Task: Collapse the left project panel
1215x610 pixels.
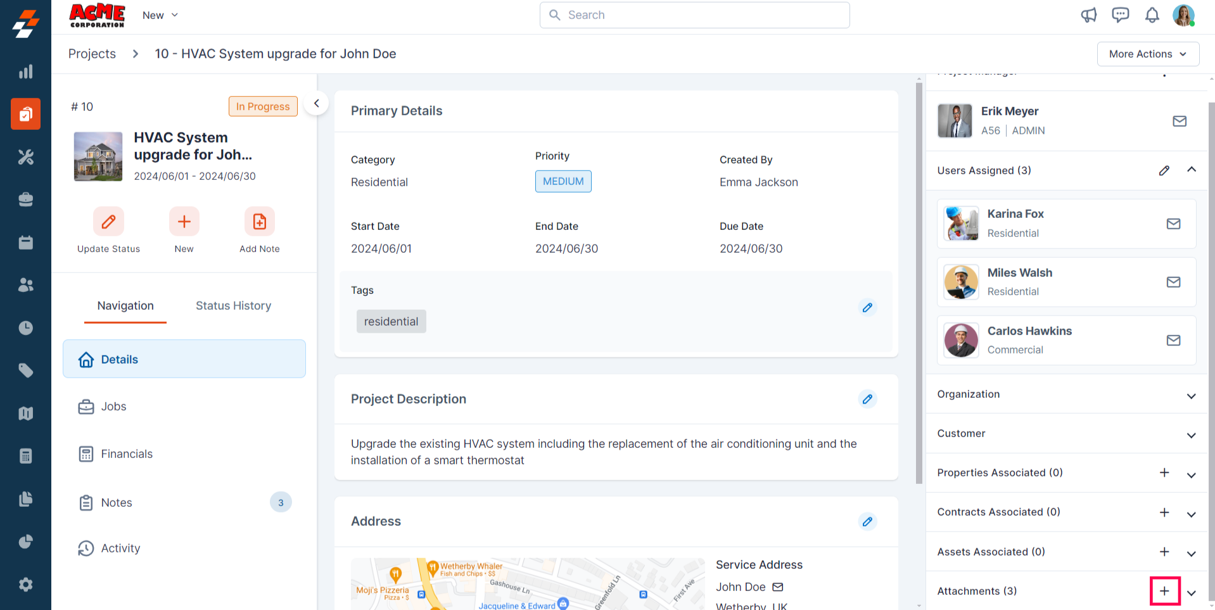Action: pos(316,103)
